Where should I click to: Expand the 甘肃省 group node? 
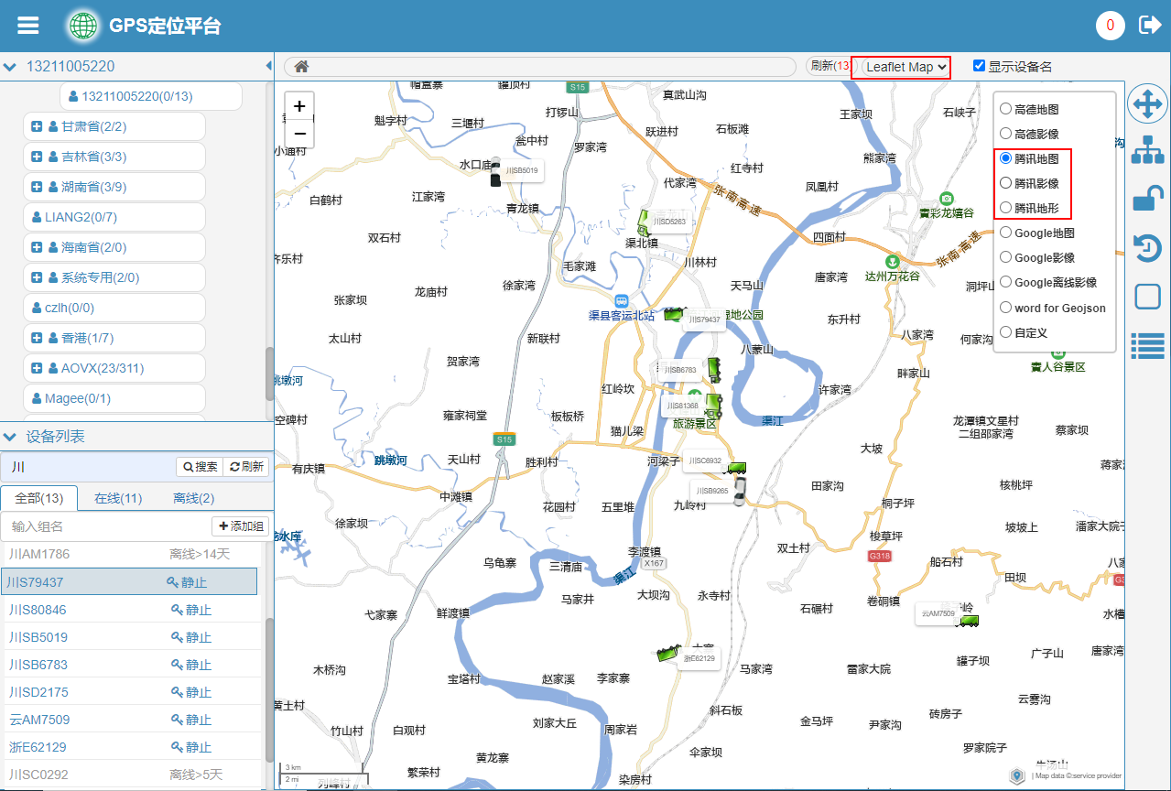pyautogui.click(x=38, y=126)
